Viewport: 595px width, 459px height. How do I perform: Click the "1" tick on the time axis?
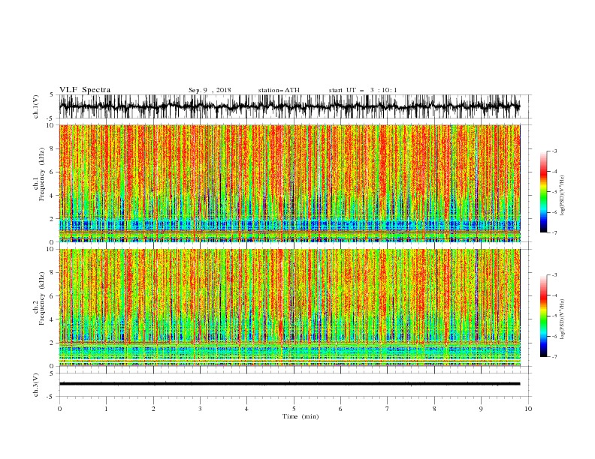point(106,409)
